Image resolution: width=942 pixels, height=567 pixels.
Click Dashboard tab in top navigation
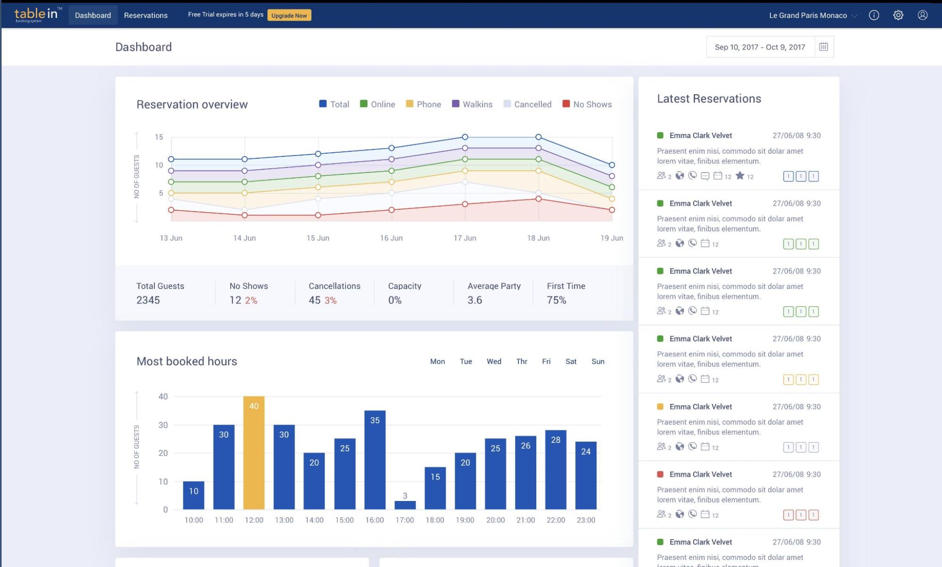click(92, 16)
